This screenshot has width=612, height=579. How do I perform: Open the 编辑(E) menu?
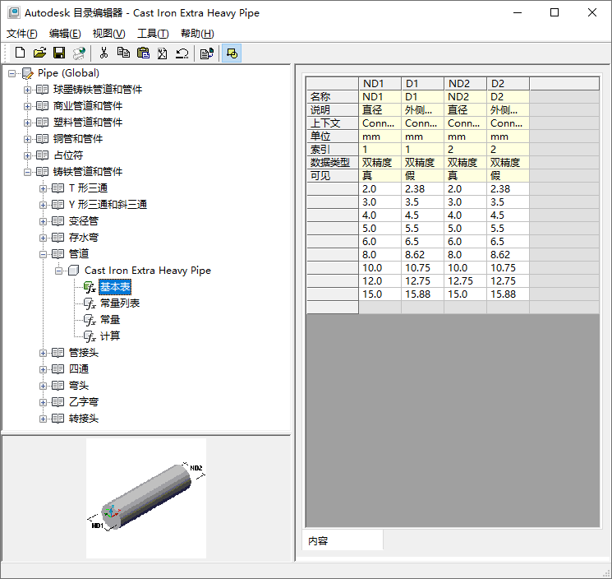(65, 34)
